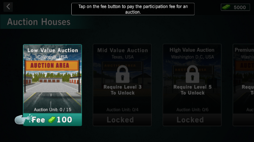Tap the cash icon on Fee button
This screenshot has height=142, width=254.
coord(52,120)
